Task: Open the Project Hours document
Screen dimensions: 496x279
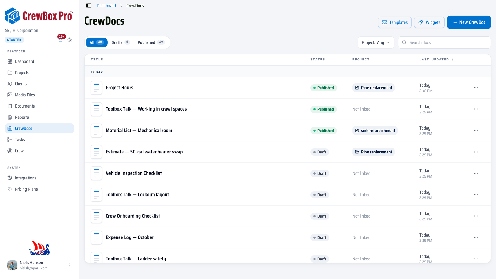Action: [x=119, y=88]
